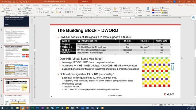Viewport: 196px width, 110px height.
Task: Decrease the font size
Action: (x=58, y=9)
